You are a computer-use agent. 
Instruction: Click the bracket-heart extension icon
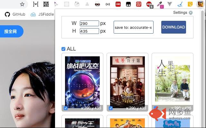coord(36,4)
